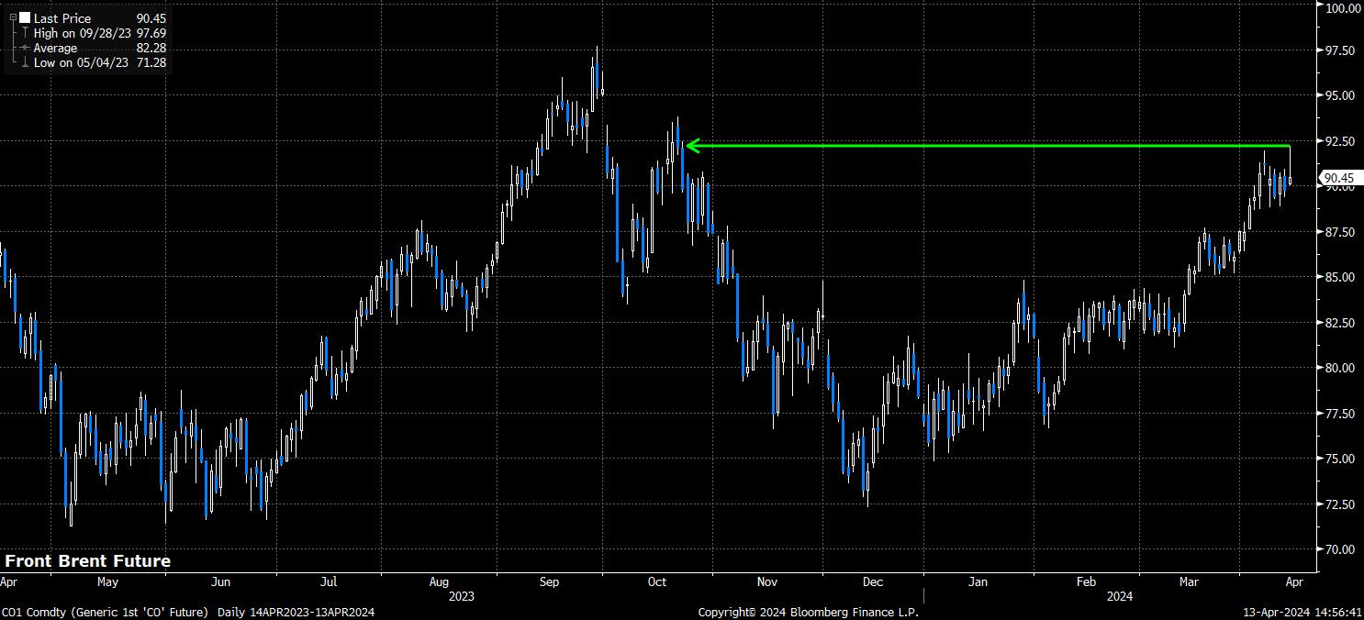Click the 71.28 low value in the legend
Image resolution: width=1364 pixels, height=620 pixels.
tap(151, 62)
